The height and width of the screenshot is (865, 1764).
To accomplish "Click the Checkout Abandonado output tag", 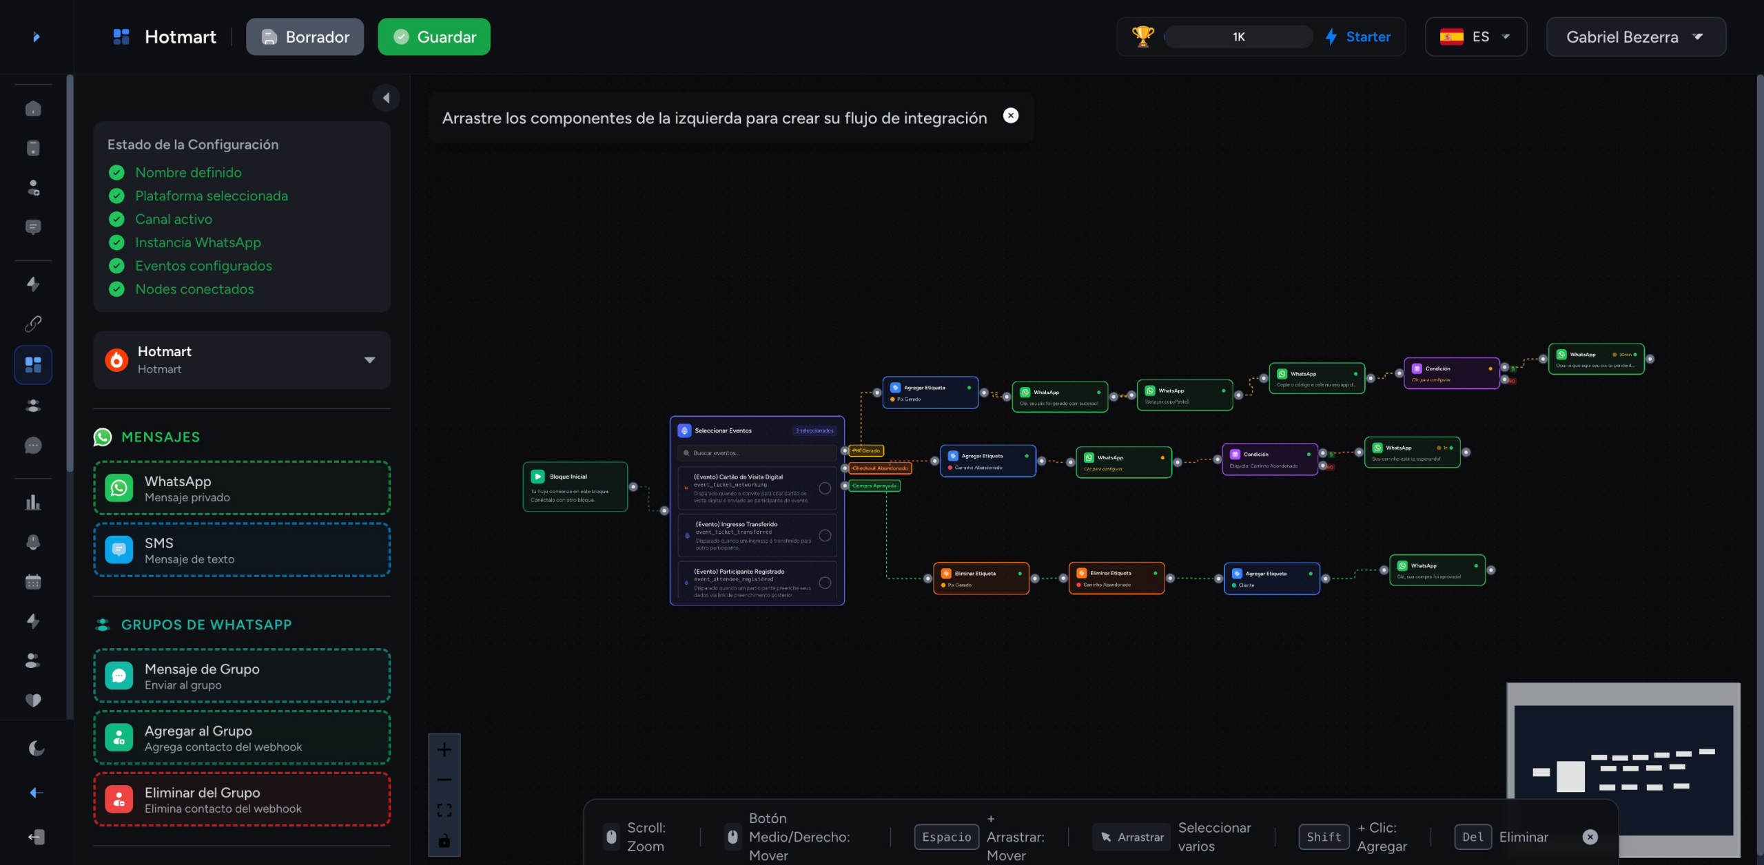I will click(x=880, y=468).
